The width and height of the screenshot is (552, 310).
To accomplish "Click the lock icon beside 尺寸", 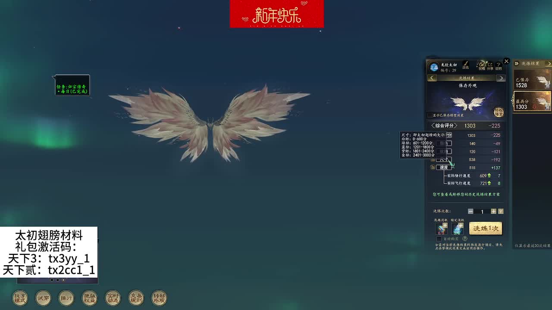I will [x=433, y=159].
